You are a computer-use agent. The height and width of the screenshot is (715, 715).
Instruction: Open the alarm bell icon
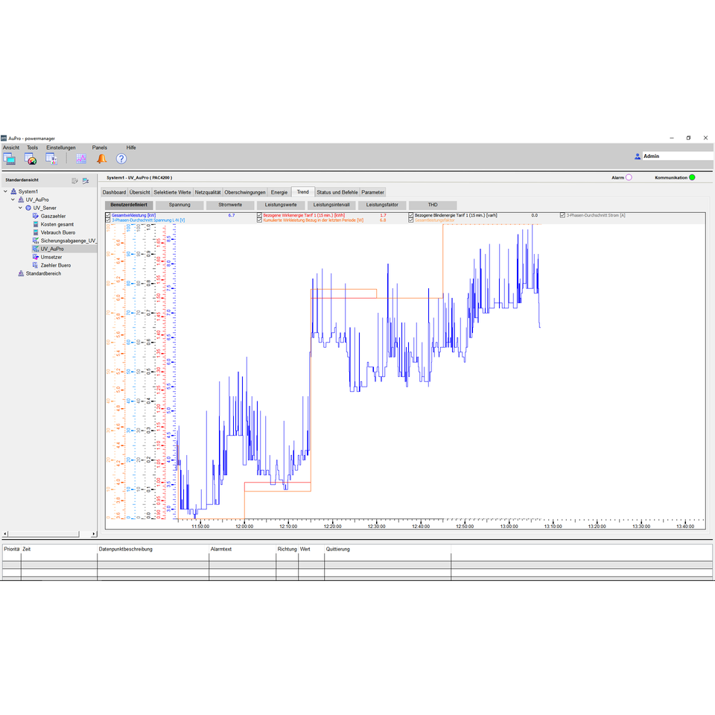[102, 159]
